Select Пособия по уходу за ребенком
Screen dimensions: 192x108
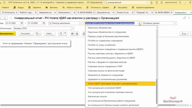pyautogui.click(x=121, y=45)
